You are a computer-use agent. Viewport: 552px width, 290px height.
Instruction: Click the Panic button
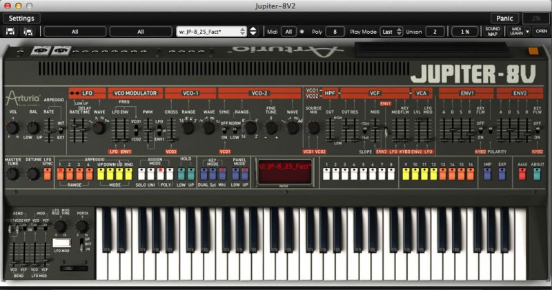pyautogui.click(x=505, y=19)
